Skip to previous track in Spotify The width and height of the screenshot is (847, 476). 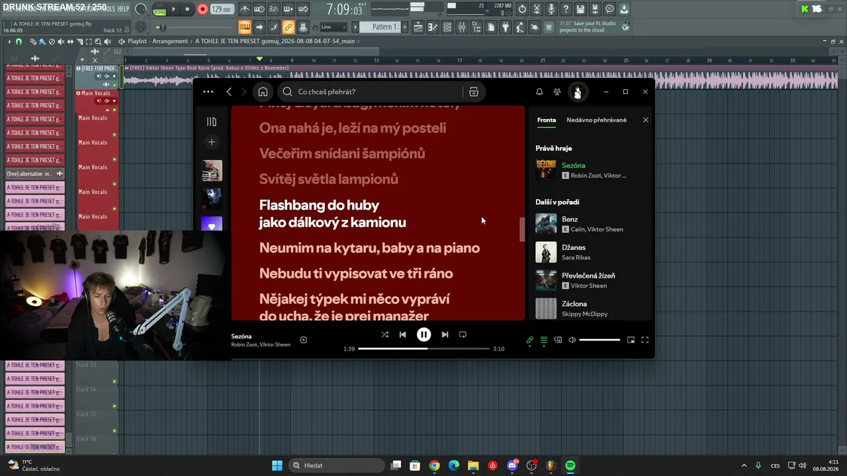tap(402, 335)
